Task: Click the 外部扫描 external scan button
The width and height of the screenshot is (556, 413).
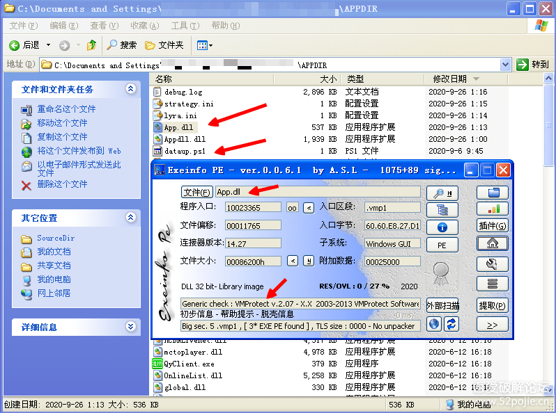Action: pyautogui.click(x=442, y=306)
